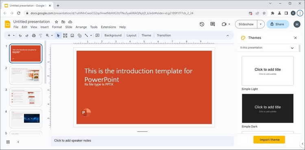The height and width of the screenshot is (150, 305).
Task: Click the Print icon
Action: tap(34, 35)
